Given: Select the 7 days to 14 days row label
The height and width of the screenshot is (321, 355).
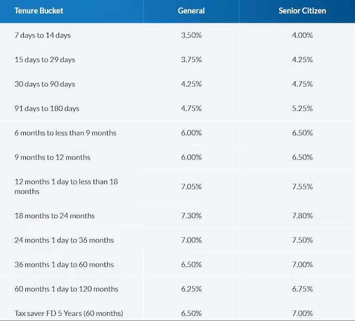Looking at the screenshot, I should (x=42, y=36).
